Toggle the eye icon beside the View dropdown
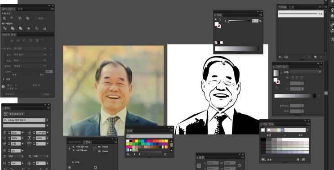 tap(51, 54)
